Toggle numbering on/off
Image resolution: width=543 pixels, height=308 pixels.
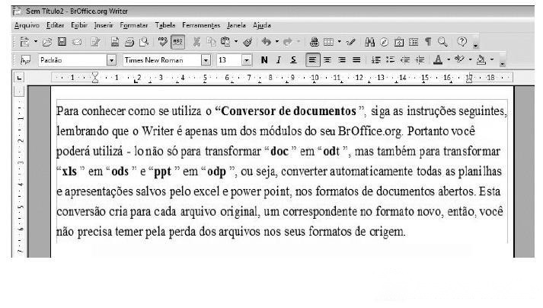point(375,60)
